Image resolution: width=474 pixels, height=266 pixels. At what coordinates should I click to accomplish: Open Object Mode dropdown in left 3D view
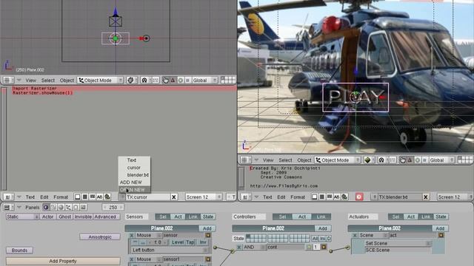[x=101, y=81]
